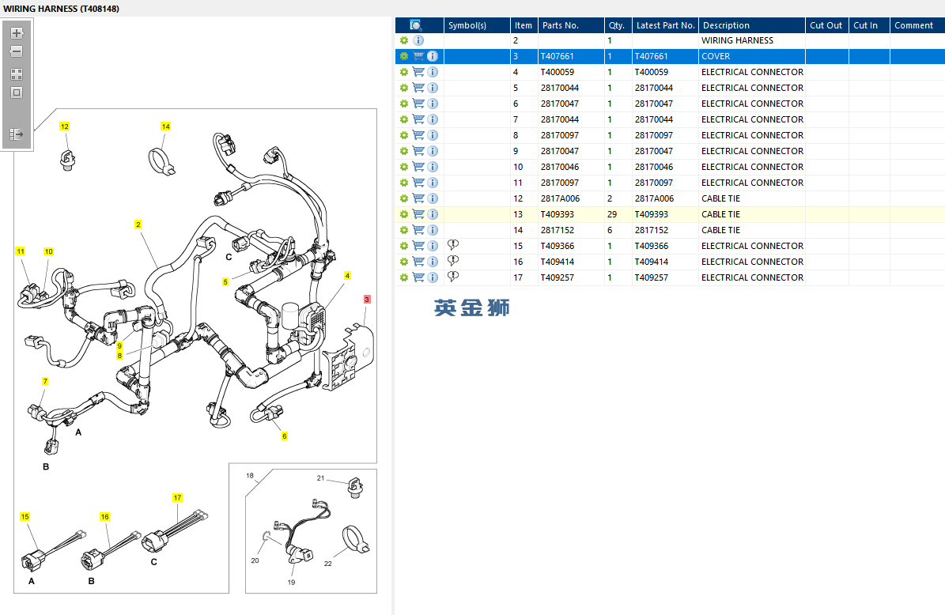Select callout 2 in the diagram
The image size is (945, 615).
pyautogui.click(x=138, y=224)
